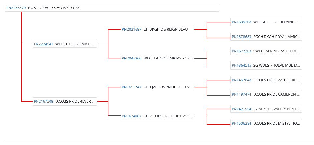Select CH DKGH DG REIGN BEAU
The height and width of the screenshot is (145, 314).
(x=165, y=29)
